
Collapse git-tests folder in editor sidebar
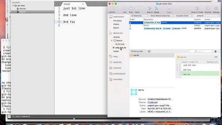[13, 6]
